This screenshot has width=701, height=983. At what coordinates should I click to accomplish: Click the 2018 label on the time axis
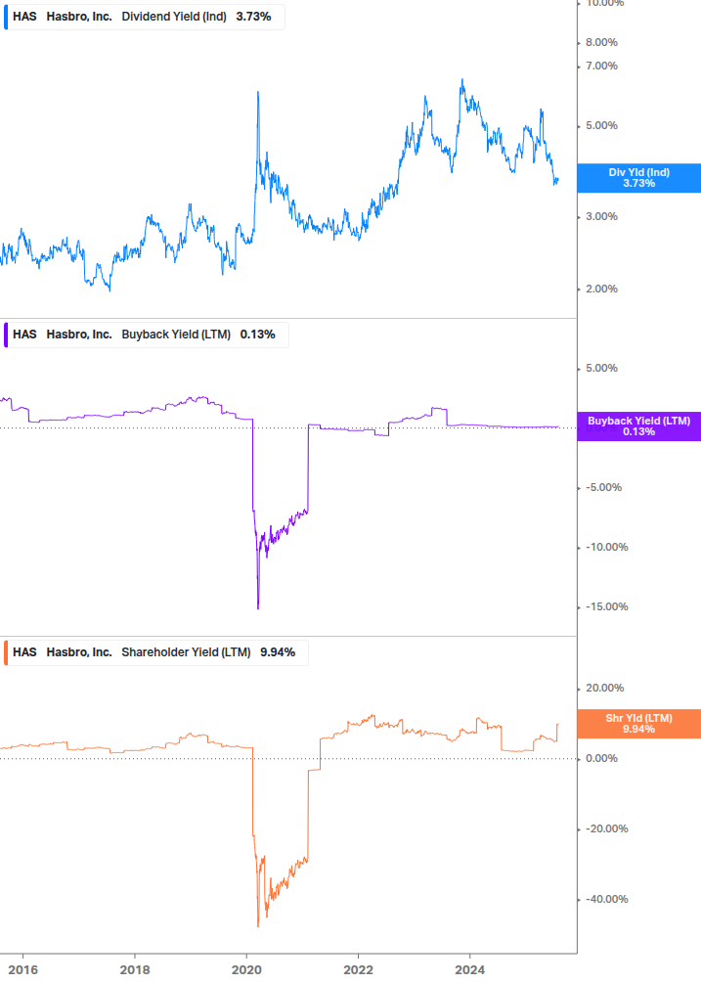click(135, 970)
